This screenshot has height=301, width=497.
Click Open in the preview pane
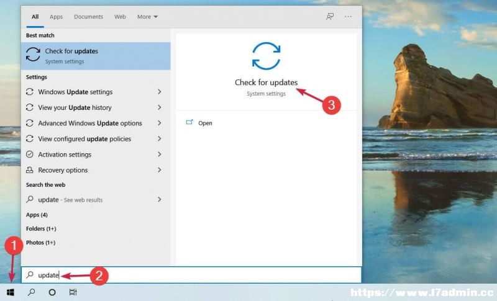[205, 123]
